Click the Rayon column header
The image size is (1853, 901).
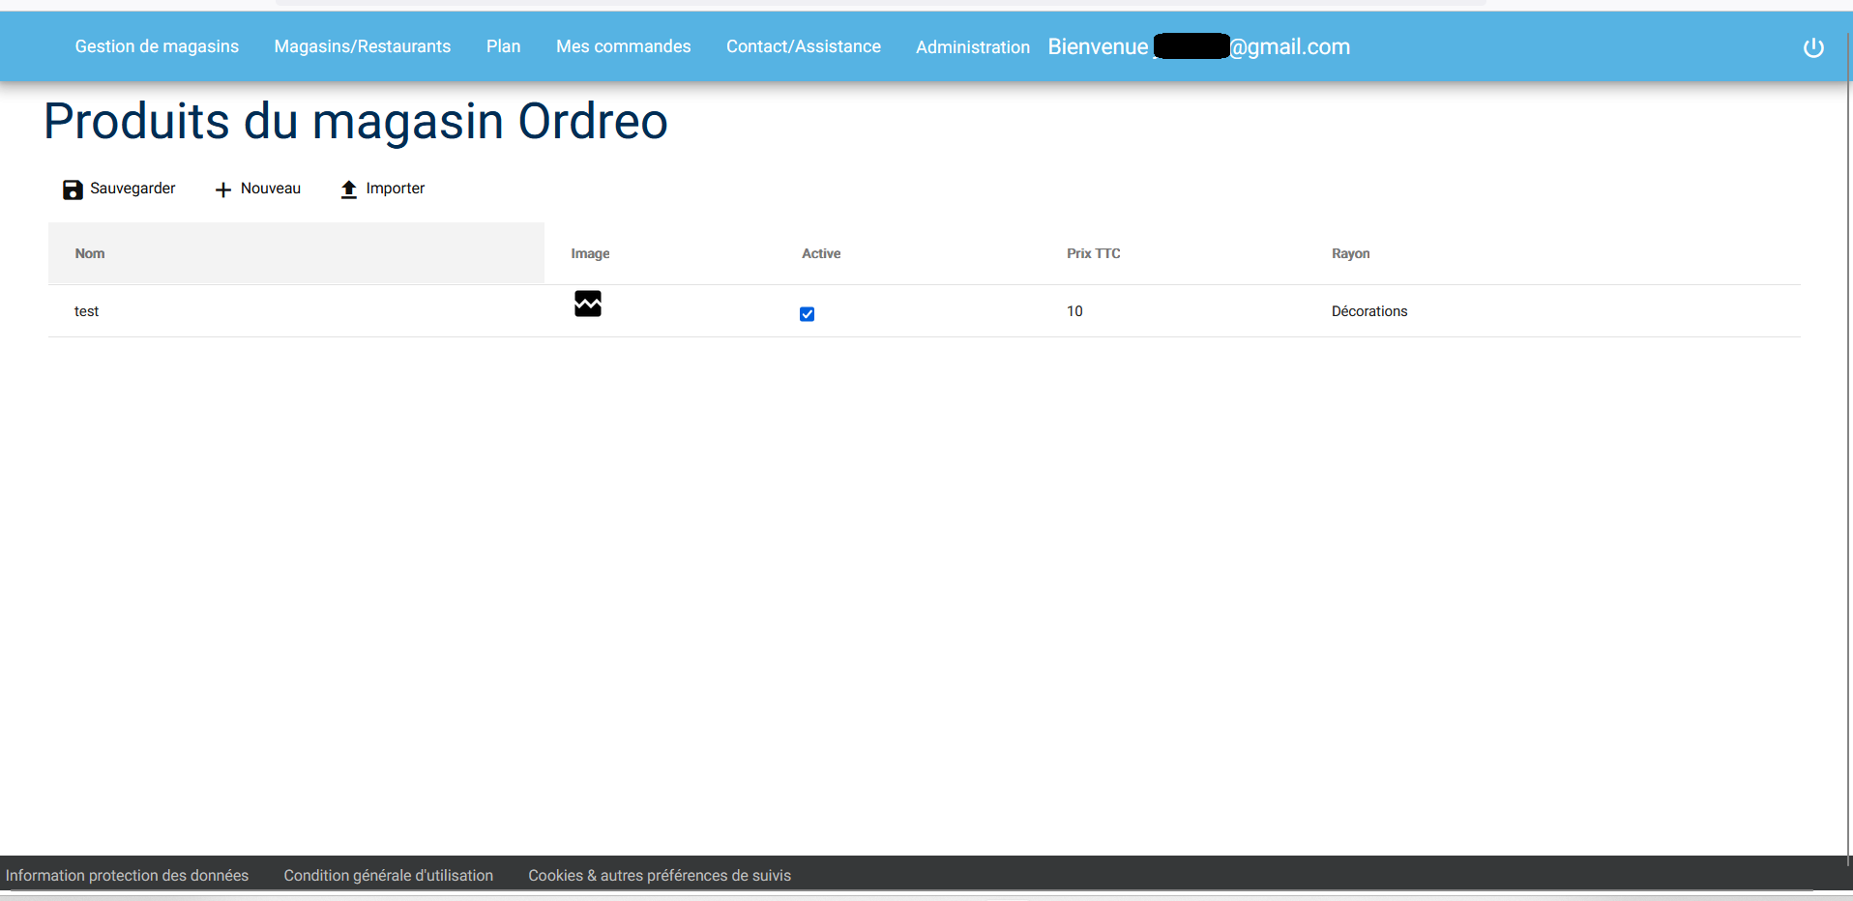[1350, 253]
